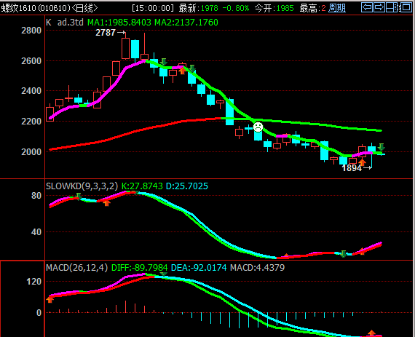Click the K:27.8743 value
Screen dimensions: 415x337
point(142,186)
